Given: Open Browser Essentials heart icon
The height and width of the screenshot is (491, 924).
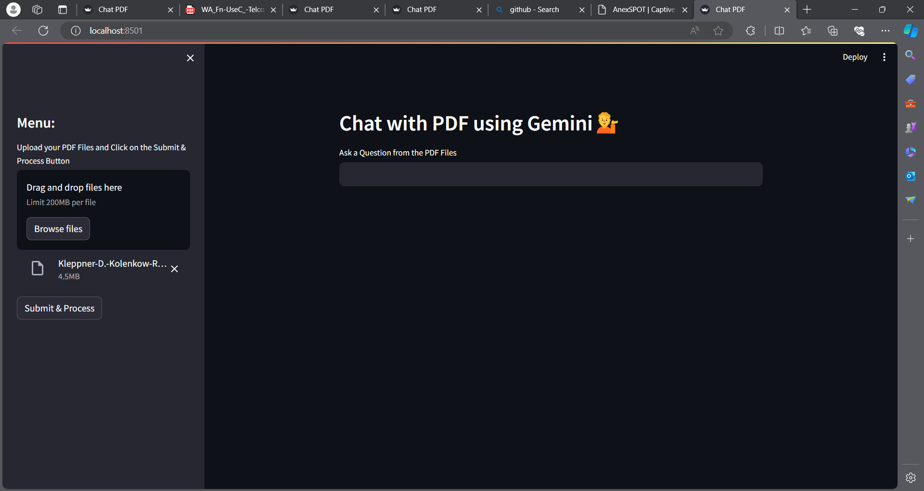Looking at the screenshot, I should coord(860,30).
